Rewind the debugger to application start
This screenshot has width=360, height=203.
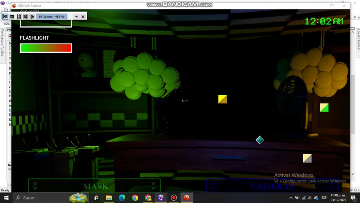(x=5, y=16)
